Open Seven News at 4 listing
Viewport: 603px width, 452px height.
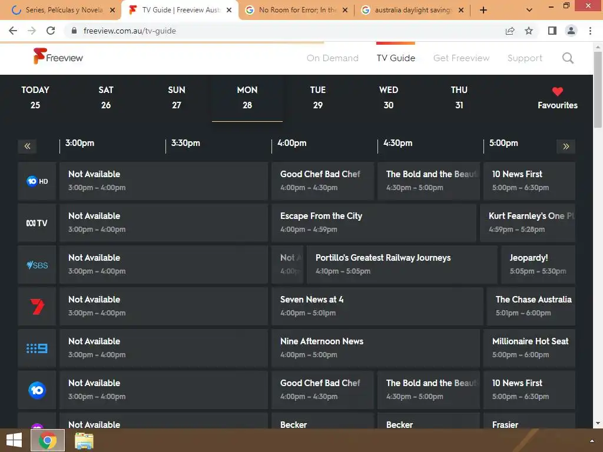coord(377,307)
